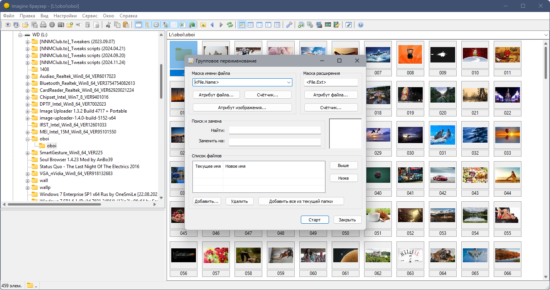Start slideshow with the monitor-eye toolbar icon
The height and width of the screenshot is (290, 550).
17,25
